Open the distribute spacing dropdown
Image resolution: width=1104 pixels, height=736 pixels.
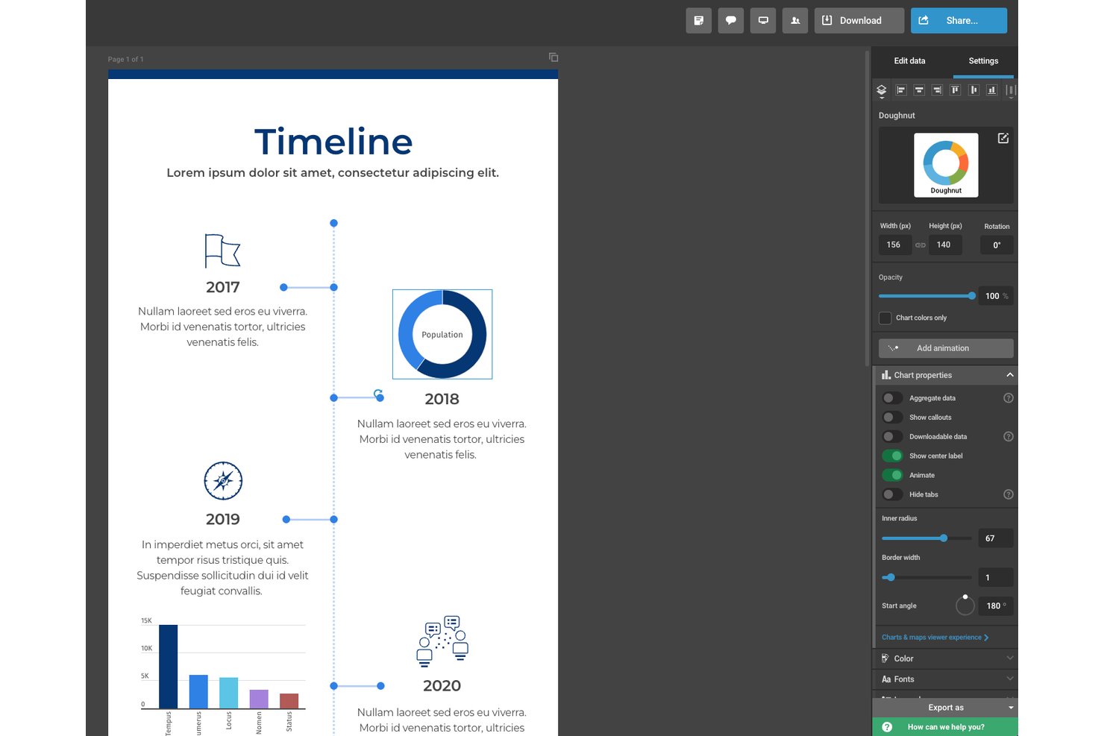[1011, 91]
